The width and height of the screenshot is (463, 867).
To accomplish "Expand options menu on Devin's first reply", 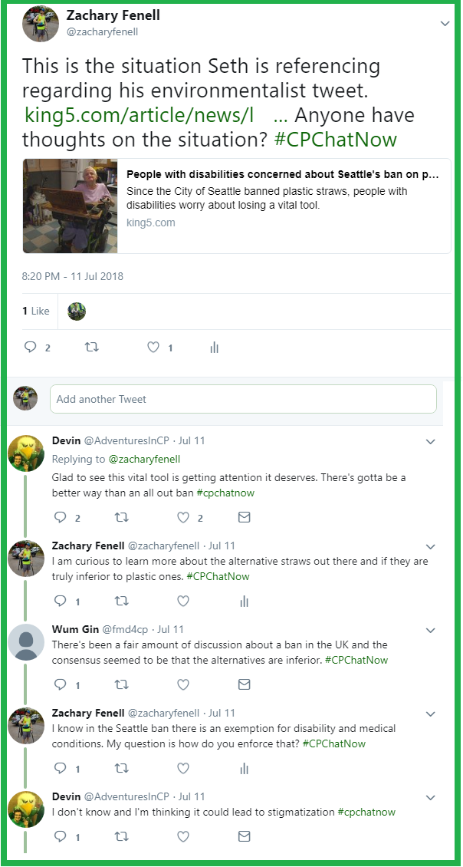I will point(430,442).
